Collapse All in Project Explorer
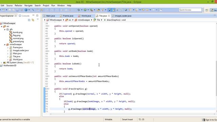 (x=29, y=20)
